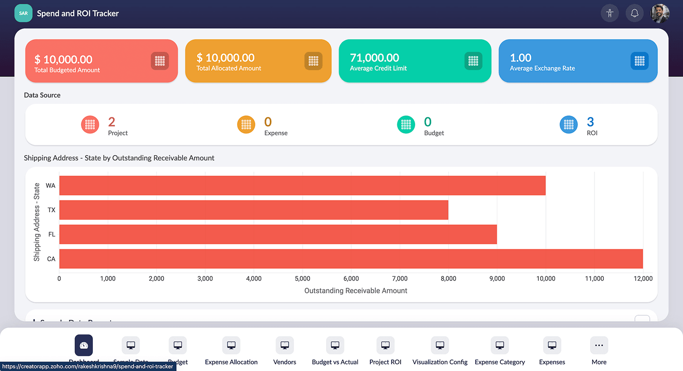Open Visualization Config via its icon

(439, 345)
